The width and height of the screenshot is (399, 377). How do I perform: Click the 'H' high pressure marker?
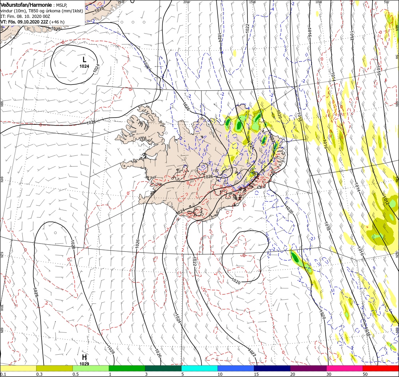pos(84,357)
